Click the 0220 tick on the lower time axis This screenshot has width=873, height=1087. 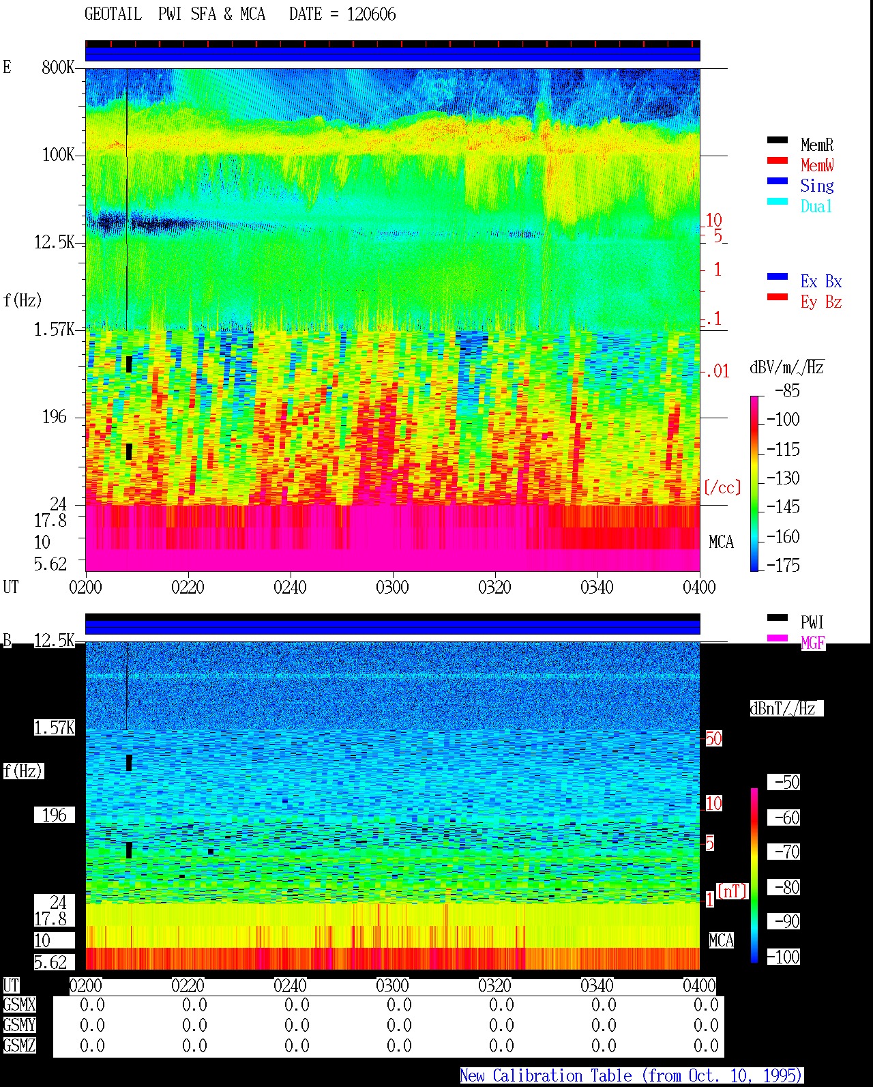(x=188, y=985)
